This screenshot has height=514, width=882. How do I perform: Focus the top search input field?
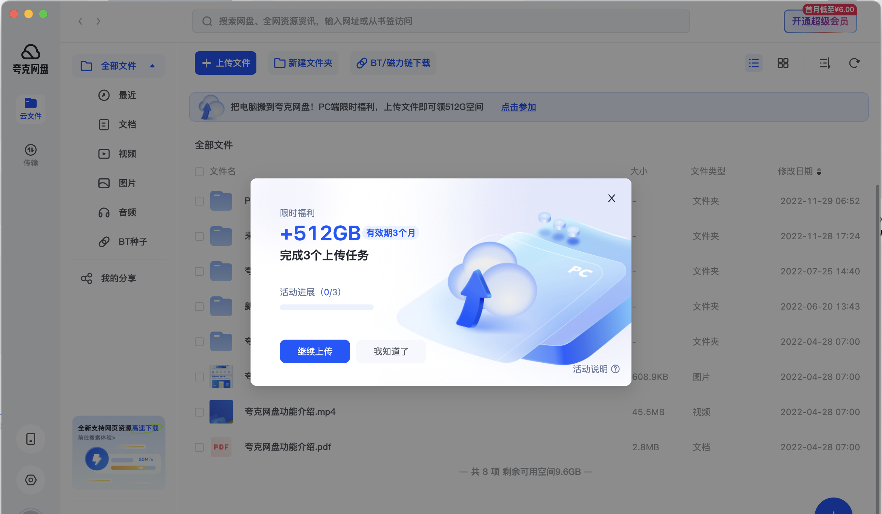point(441,21)
